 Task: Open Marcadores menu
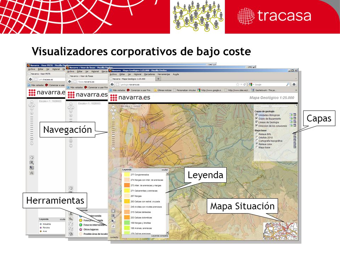149,74
